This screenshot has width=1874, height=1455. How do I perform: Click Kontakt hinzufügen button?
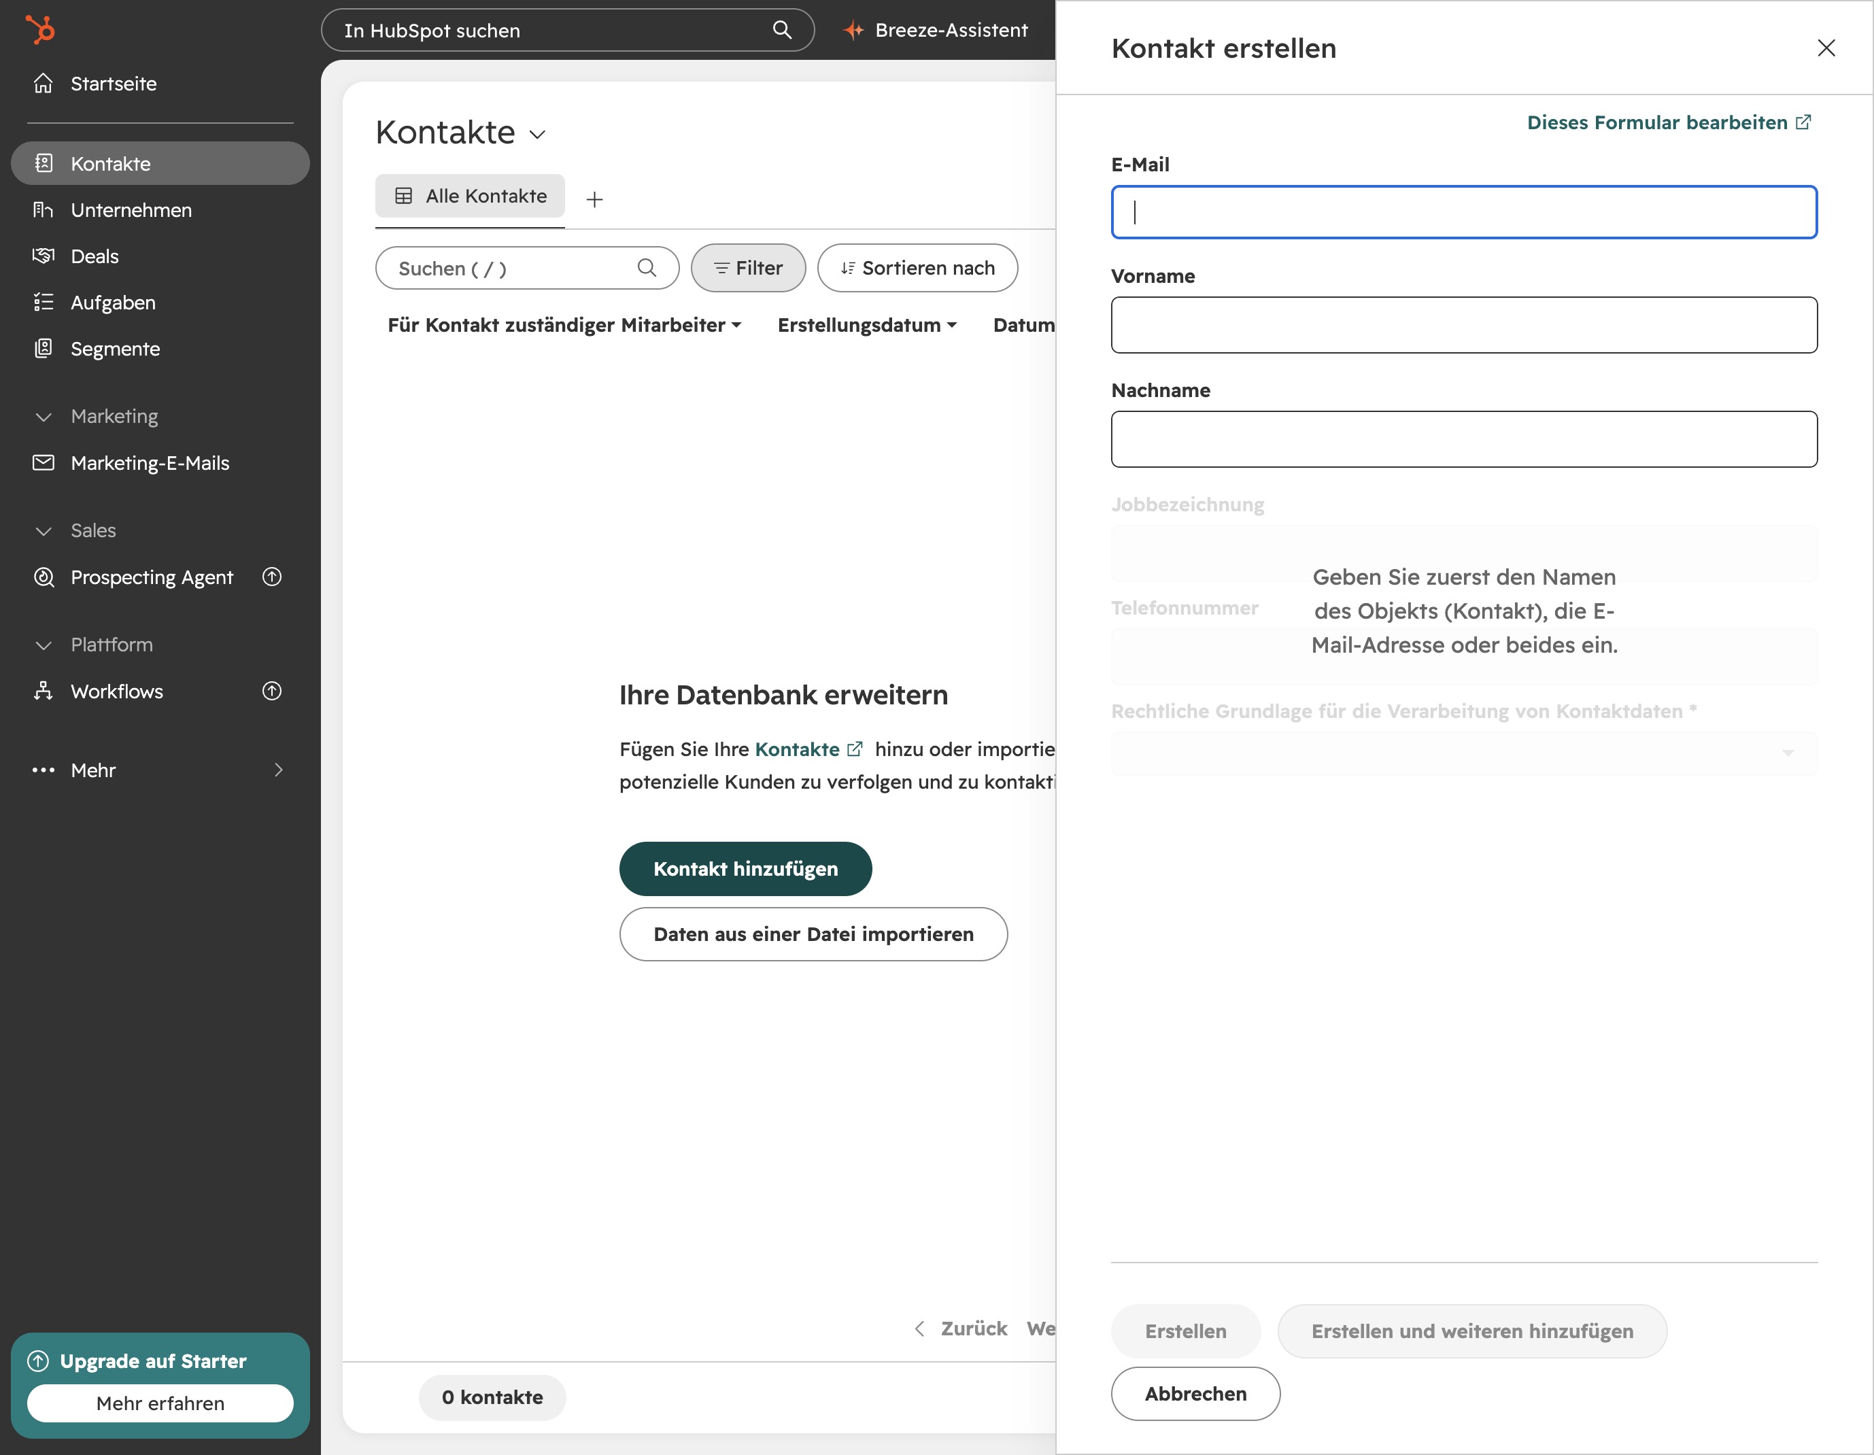coord(746,869)
